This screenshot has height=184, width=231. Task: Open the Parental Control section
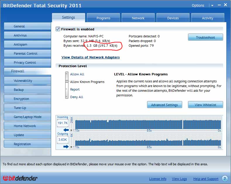coord(27,53)
